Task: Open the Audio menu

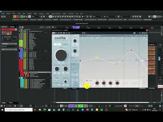Action: tap(19, 14)
